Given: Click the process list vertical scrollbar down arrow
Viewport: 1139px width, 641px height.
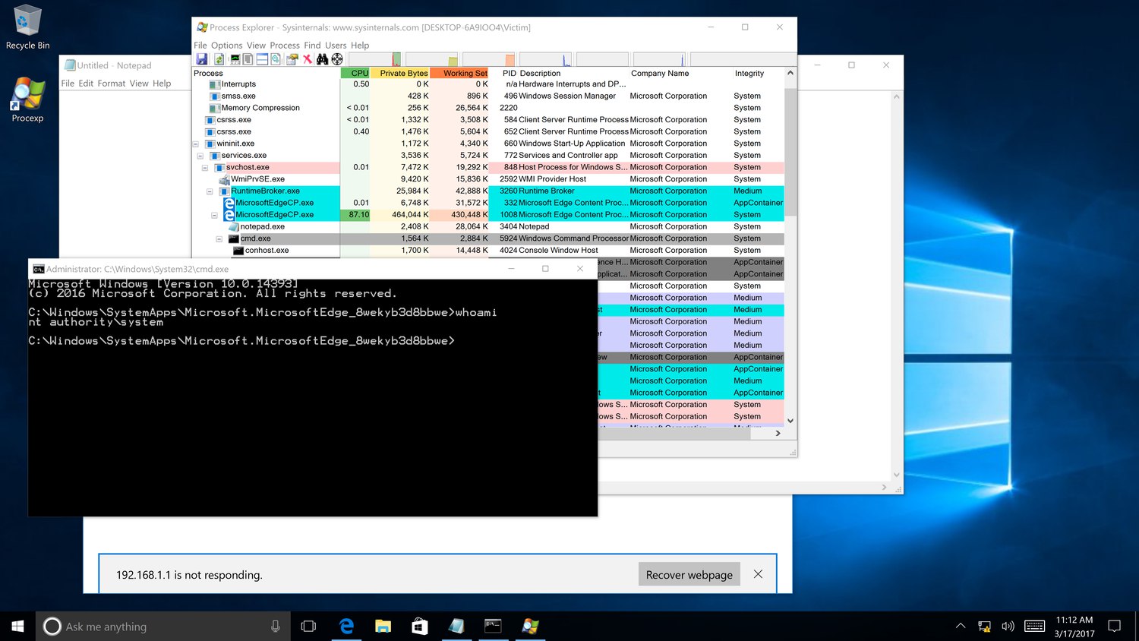Looking at the screenshot, I should 790,420.
